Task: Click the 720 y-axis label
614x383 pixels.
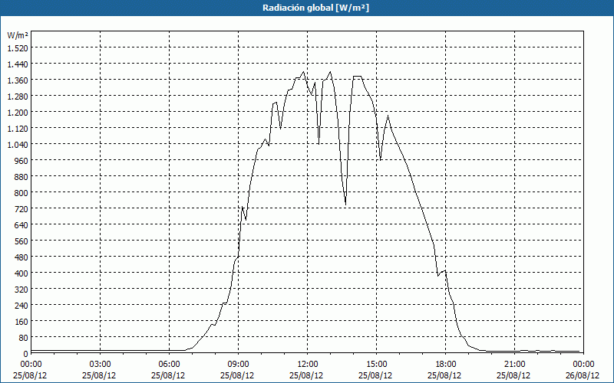Action: (x=22, y=208)
